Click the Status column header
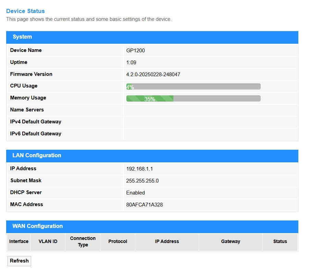This screenshot has height=269, width=310. click(280, 242)
